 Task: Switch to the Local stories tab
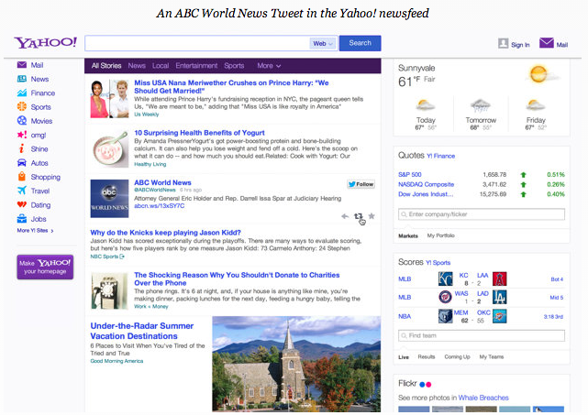tap(161, 66)
